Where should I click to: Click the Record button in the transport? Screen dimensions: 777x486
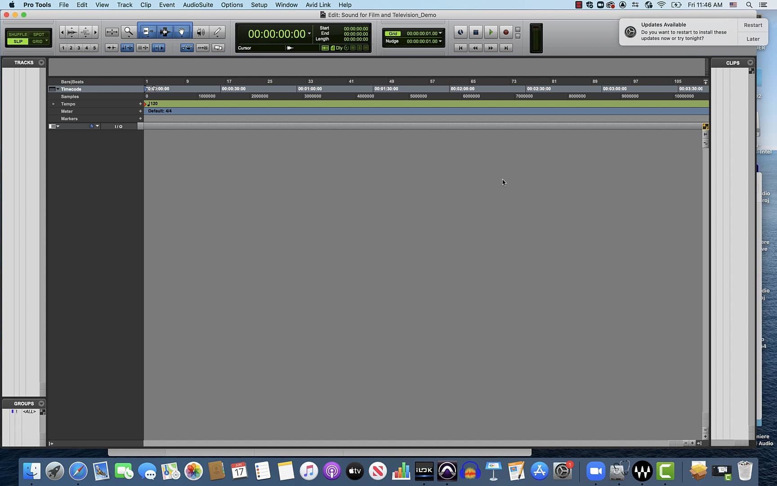[505, 32]
